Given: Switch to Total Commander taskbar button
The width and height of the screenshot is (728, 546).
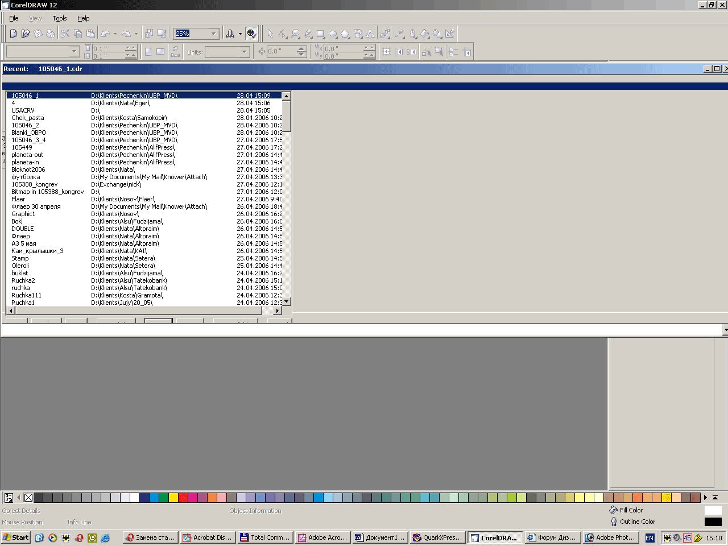Looking at the screenshot, I should [x=266, y=537].
